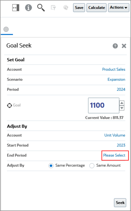The width and height of the screenshot is (131, 211).
Task: Run Goal Seek with the Seek button
Action: tap(120, 202)
